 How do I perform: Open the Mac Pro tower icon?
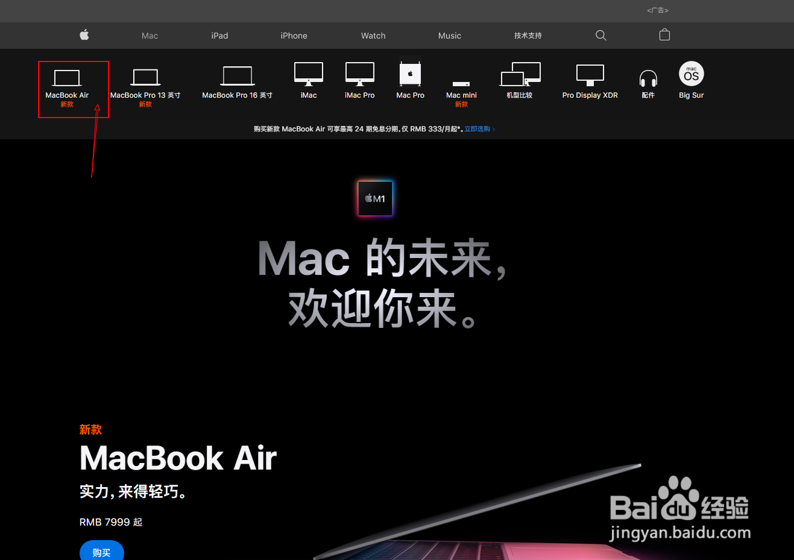[x=411, y=73]
